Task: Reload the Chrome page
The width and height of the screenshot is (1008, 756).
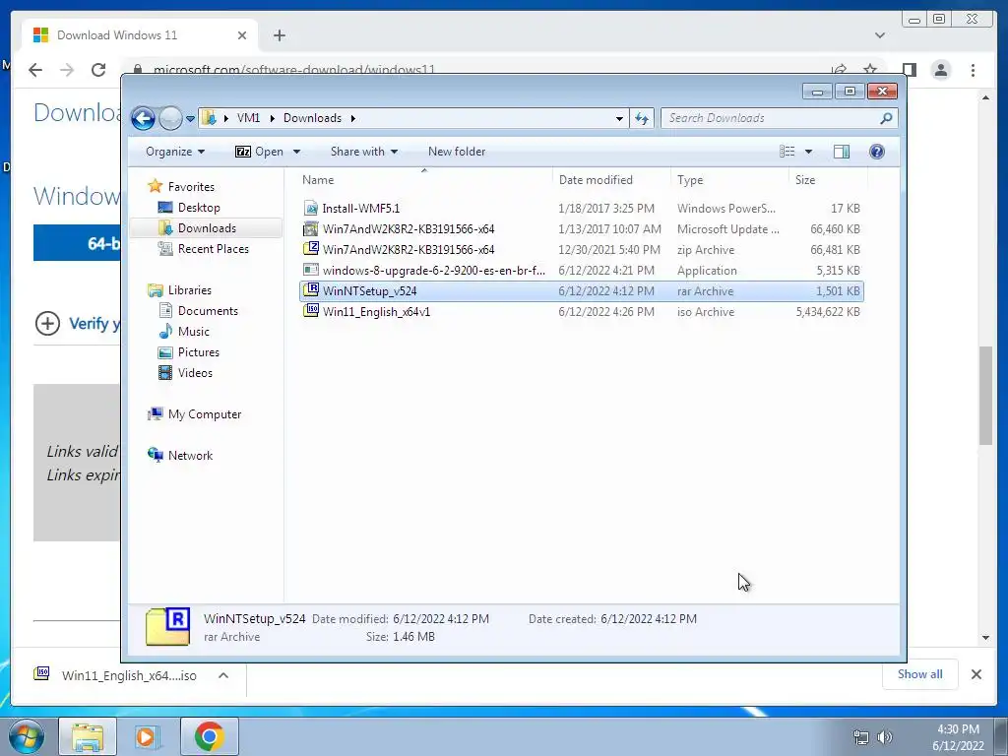Action: pyautogui.click(x=98, y=70)
